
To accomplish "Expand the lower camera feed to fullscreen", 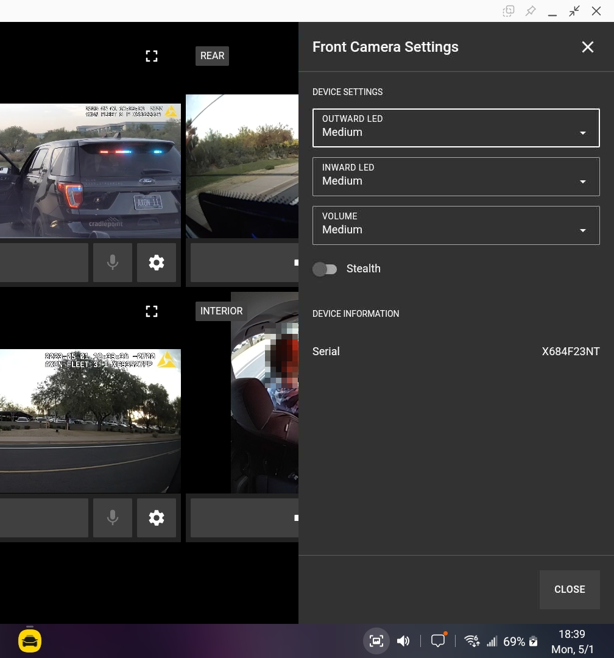I will (152, 311).
